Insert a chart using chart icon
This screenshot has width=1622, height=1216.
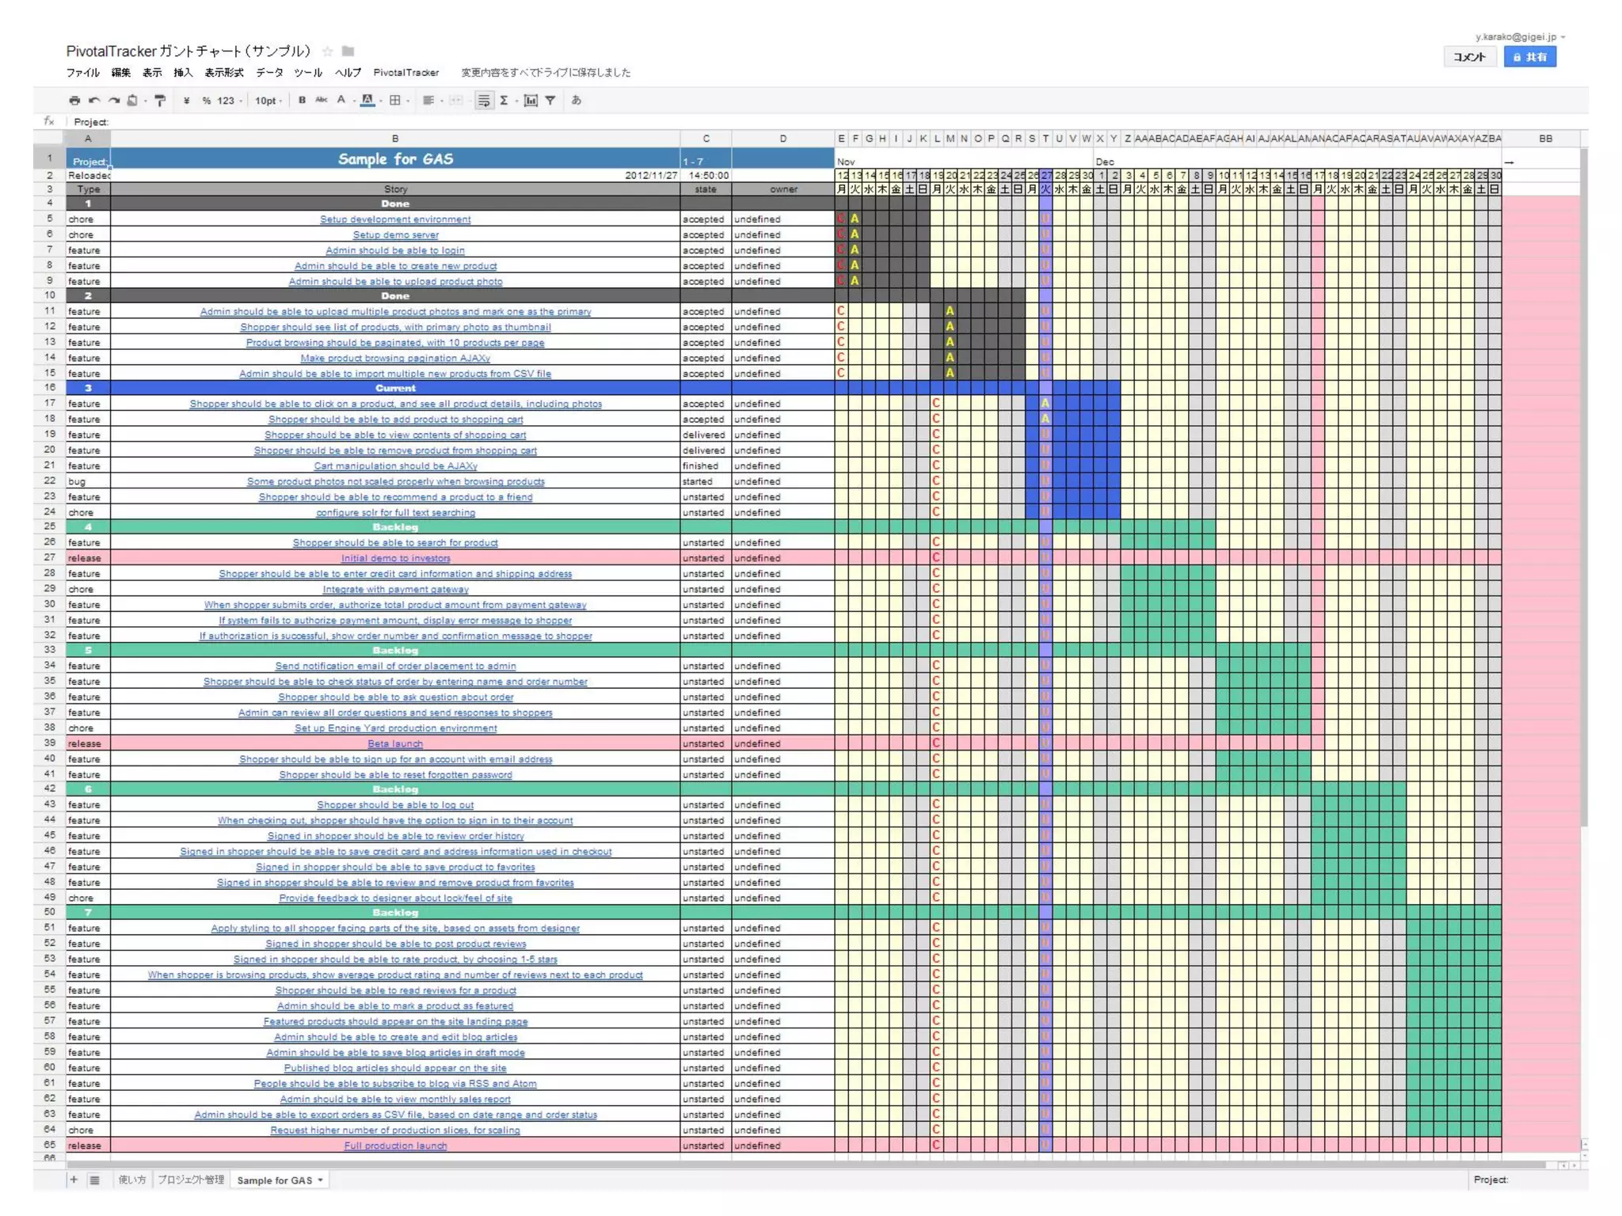[531, 101]
